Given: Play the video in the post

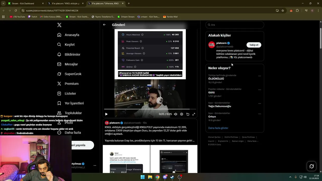Looking at the screenshot, I should point(106,114).
